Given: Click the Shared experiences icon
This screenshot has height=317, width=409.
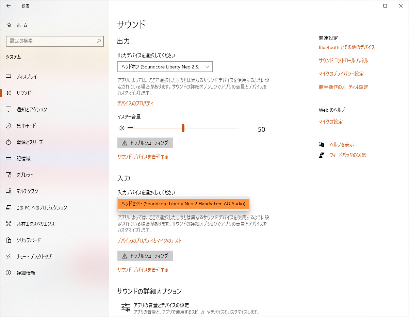Looking at the screenshot, I should pos(9,224).
